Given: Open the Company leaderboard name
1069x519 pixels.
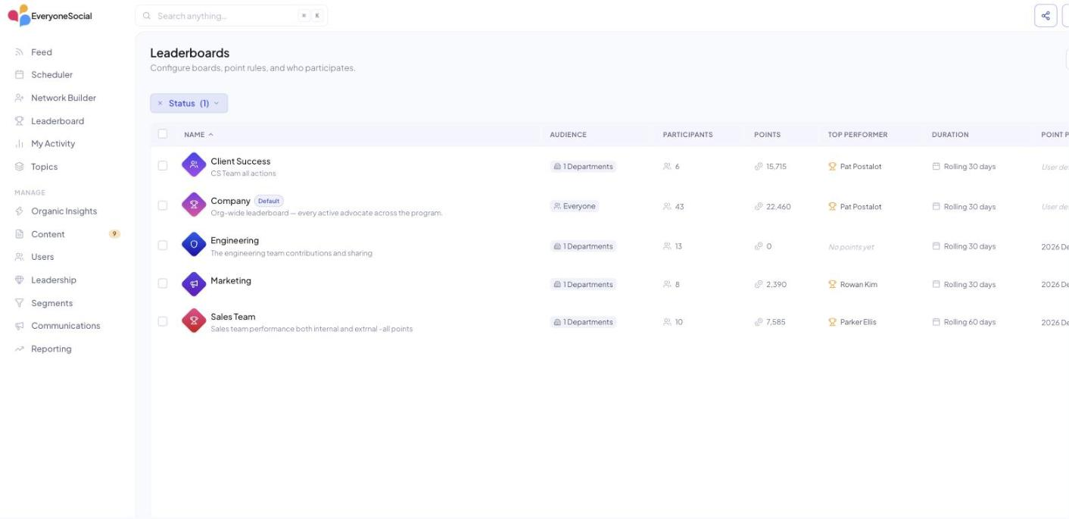Looking at the screenshot, I should point(230,201).
